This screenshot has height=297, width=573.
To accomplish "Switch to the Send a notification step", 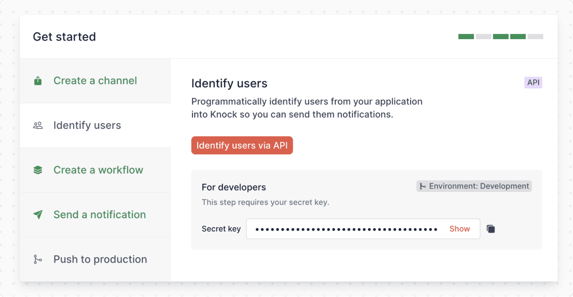I will (99, 214).
